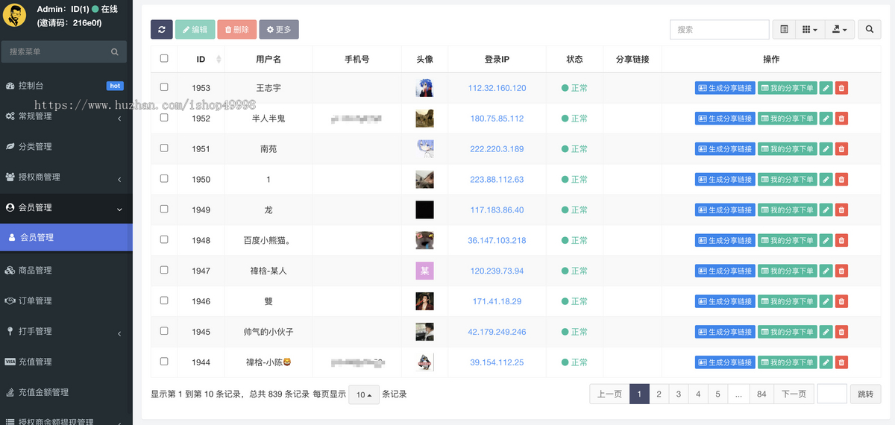Edit row with ID 1944
Screen dimensions: 895x425
tap(826, 362)
